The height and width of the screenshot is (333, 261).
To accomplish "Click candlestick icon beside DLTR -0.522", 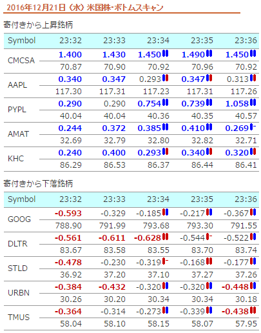I will click(x=253, y=237).
